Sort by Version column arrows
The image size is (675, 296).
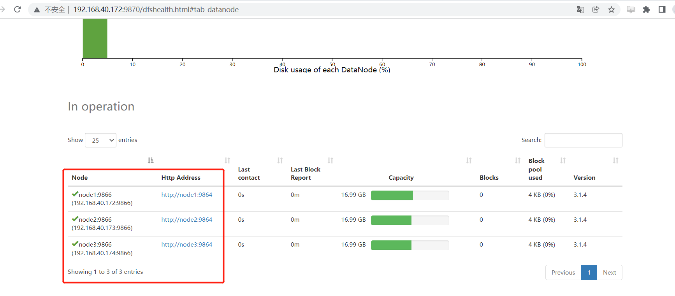click(615, 160)
